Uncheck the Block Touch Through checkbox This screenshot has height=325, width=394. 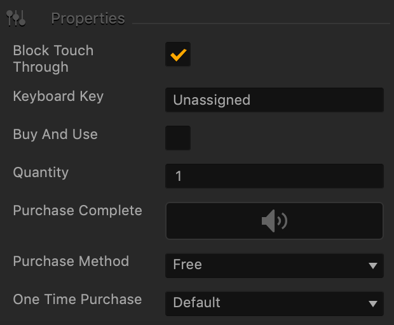click(x=178, y=54)
